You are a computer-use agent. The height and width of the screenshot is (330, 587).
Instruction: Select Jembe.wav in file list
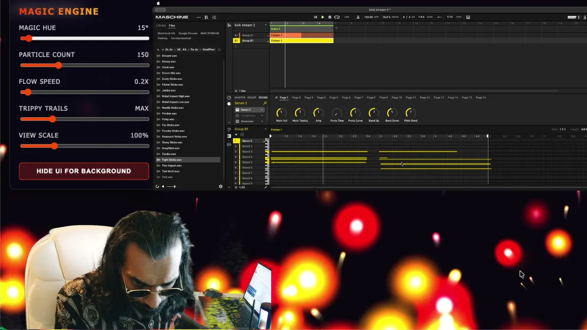pyautogui.click(x=188, y=90)
